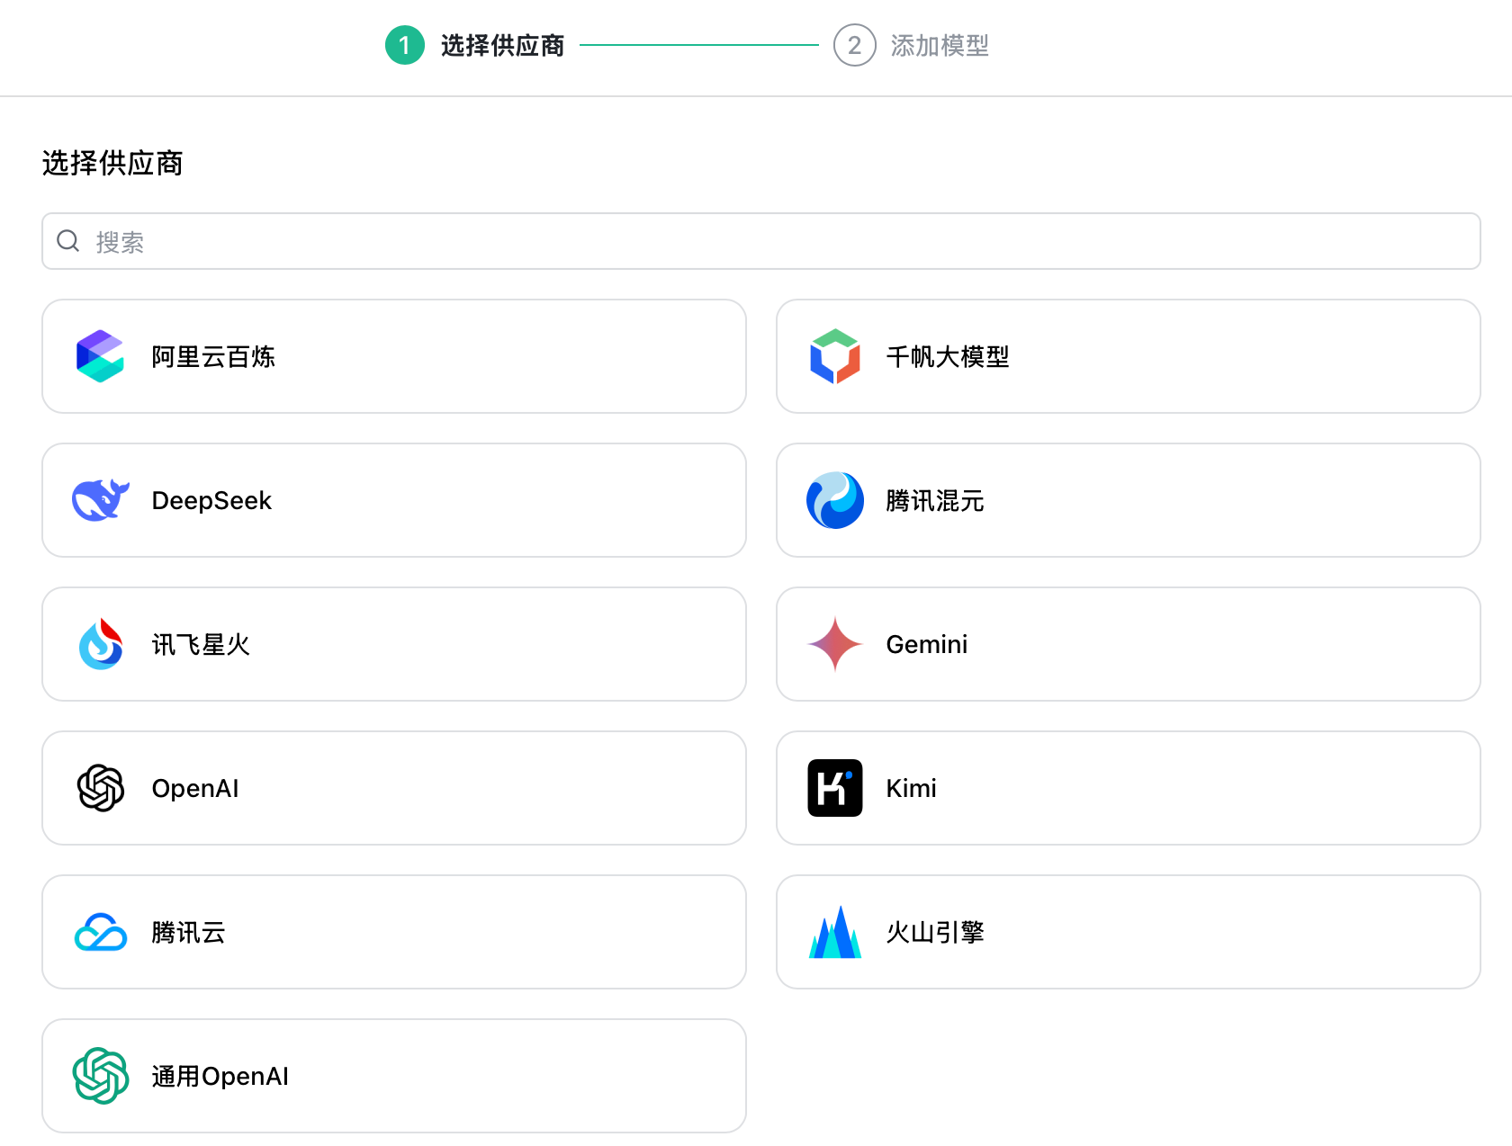Go to step 1 选择供应商
This screenshot has height=1146, width=1512.
tap(475, 45)
